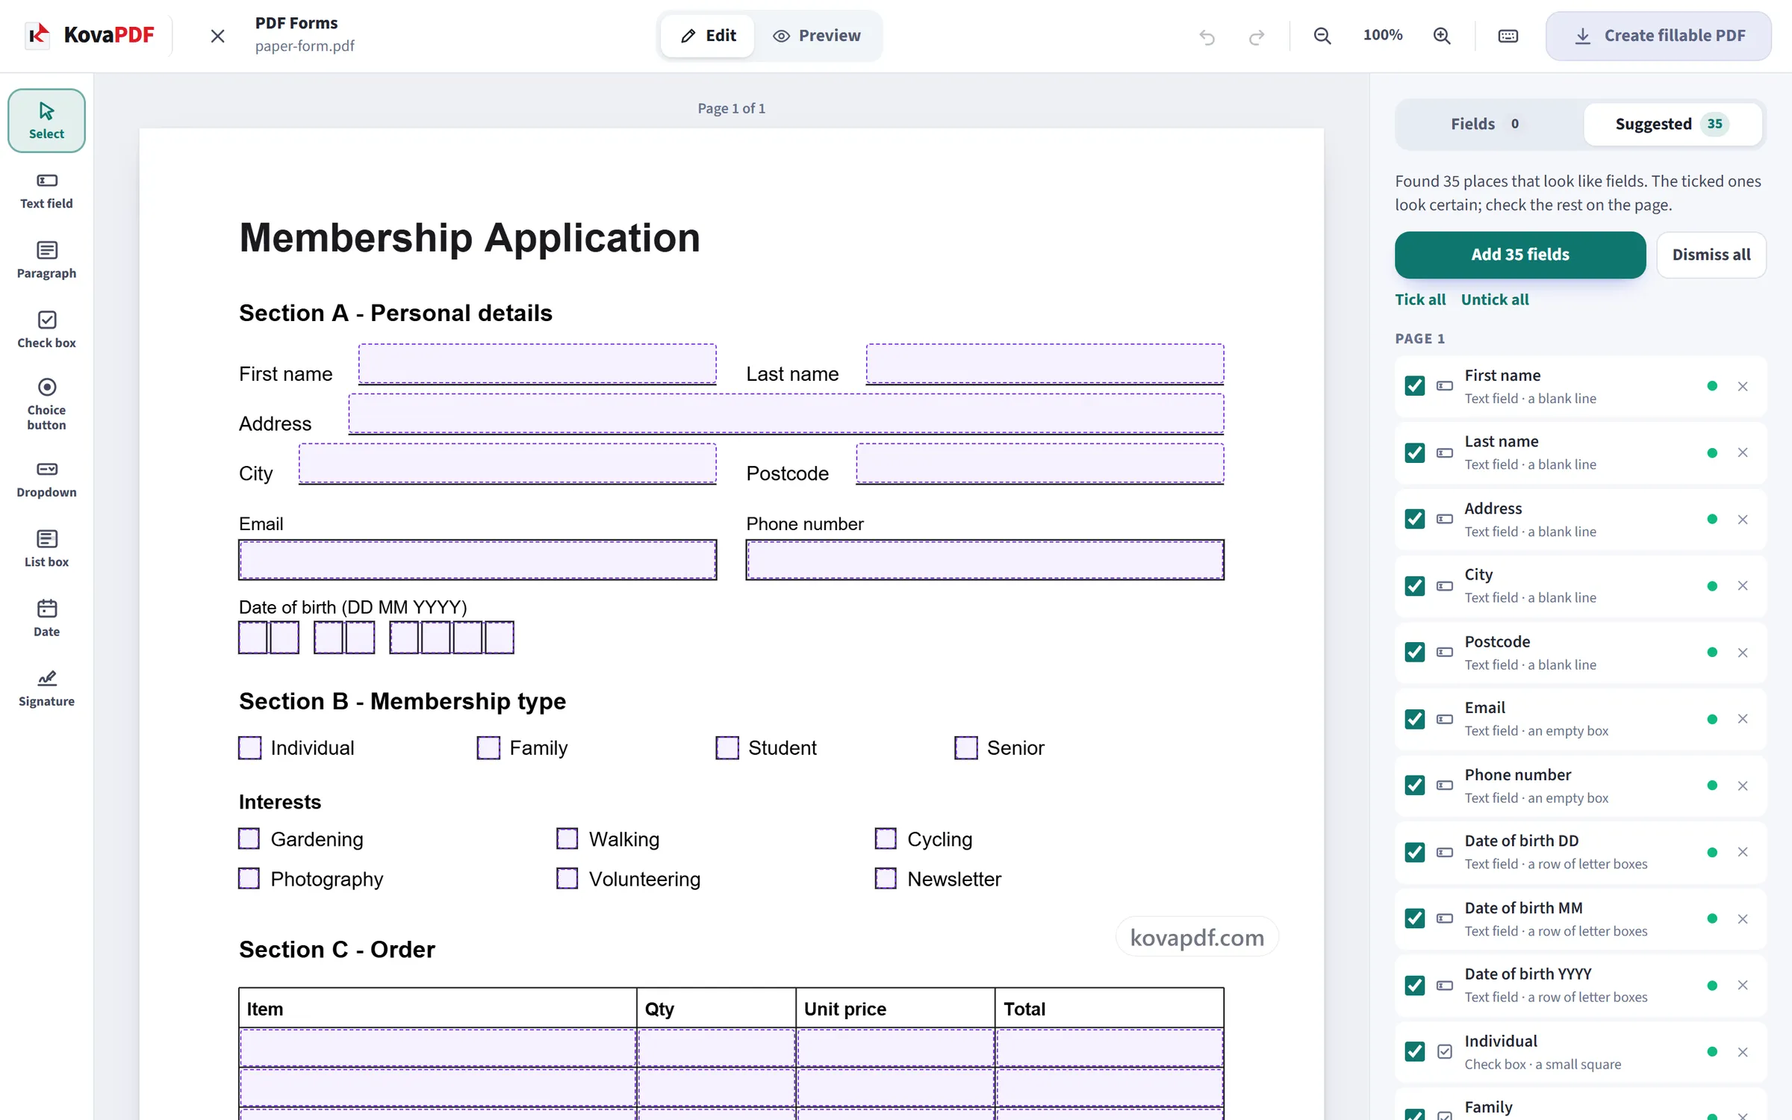
Task: Activate the Select tool
Action: pyautogui.click(x=46, y=121)
